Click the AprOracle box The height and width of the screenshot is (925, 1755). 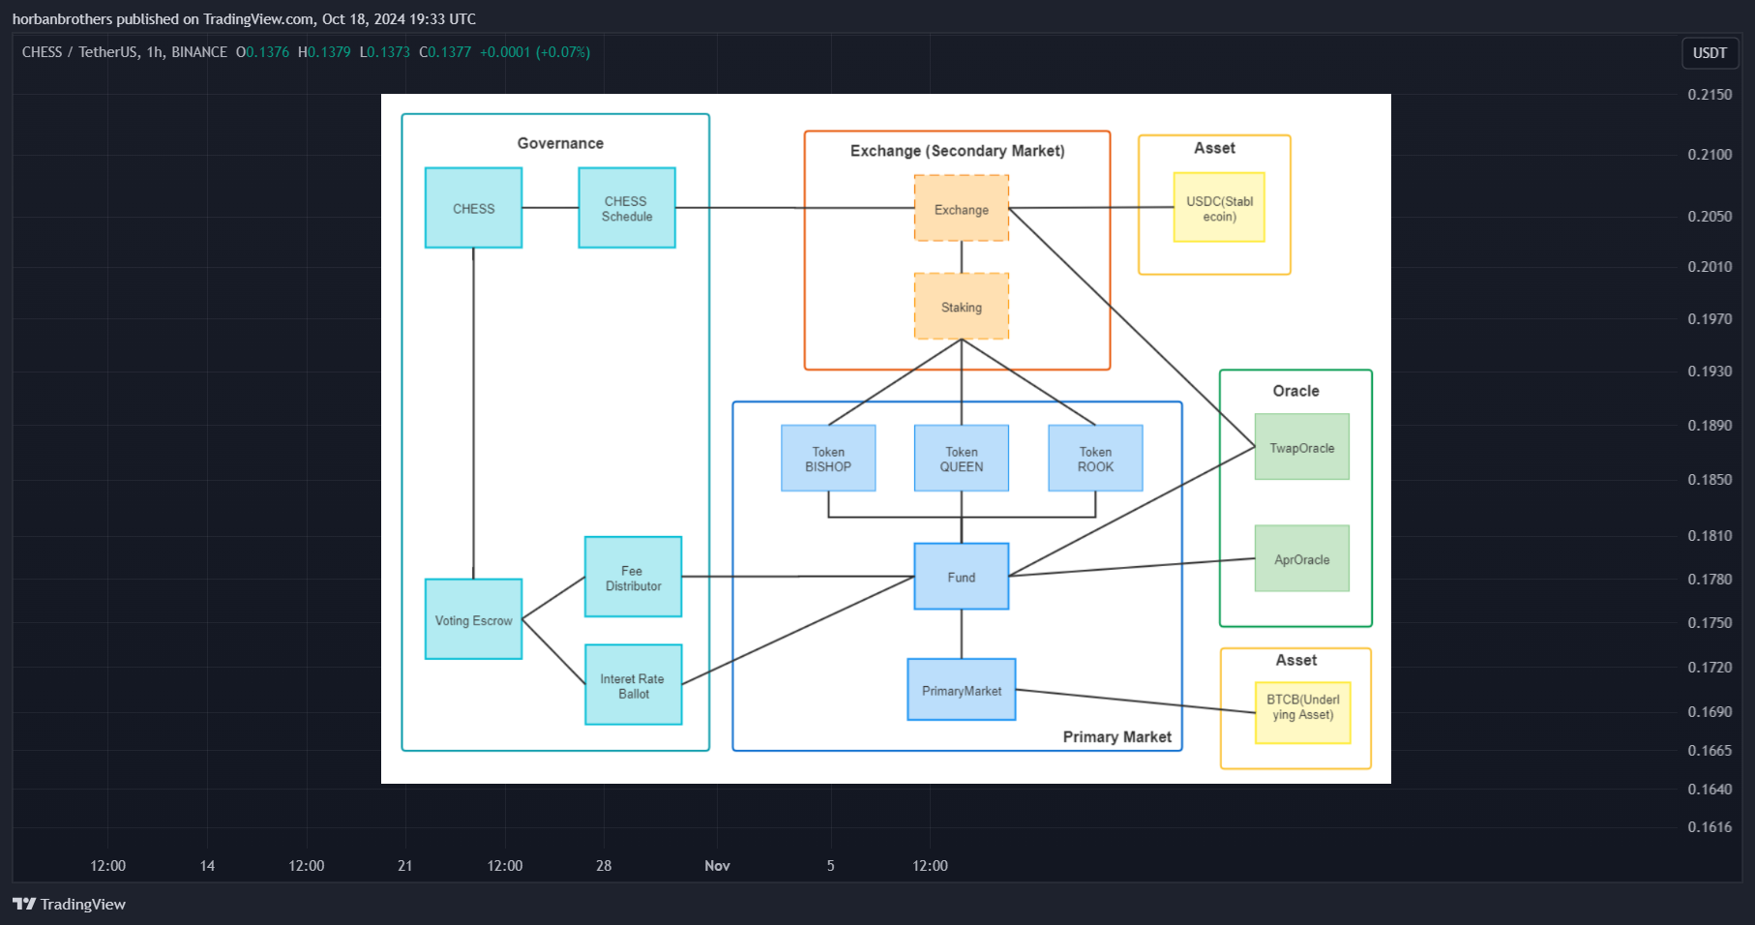pos(1302,558)
